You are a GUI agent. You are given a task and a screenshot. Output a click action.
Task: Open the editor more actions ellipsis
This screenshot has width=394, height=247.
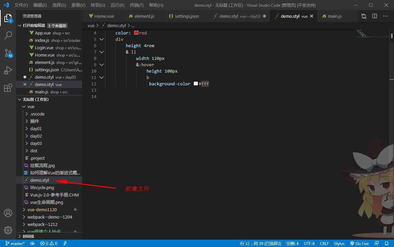point(385,16)
